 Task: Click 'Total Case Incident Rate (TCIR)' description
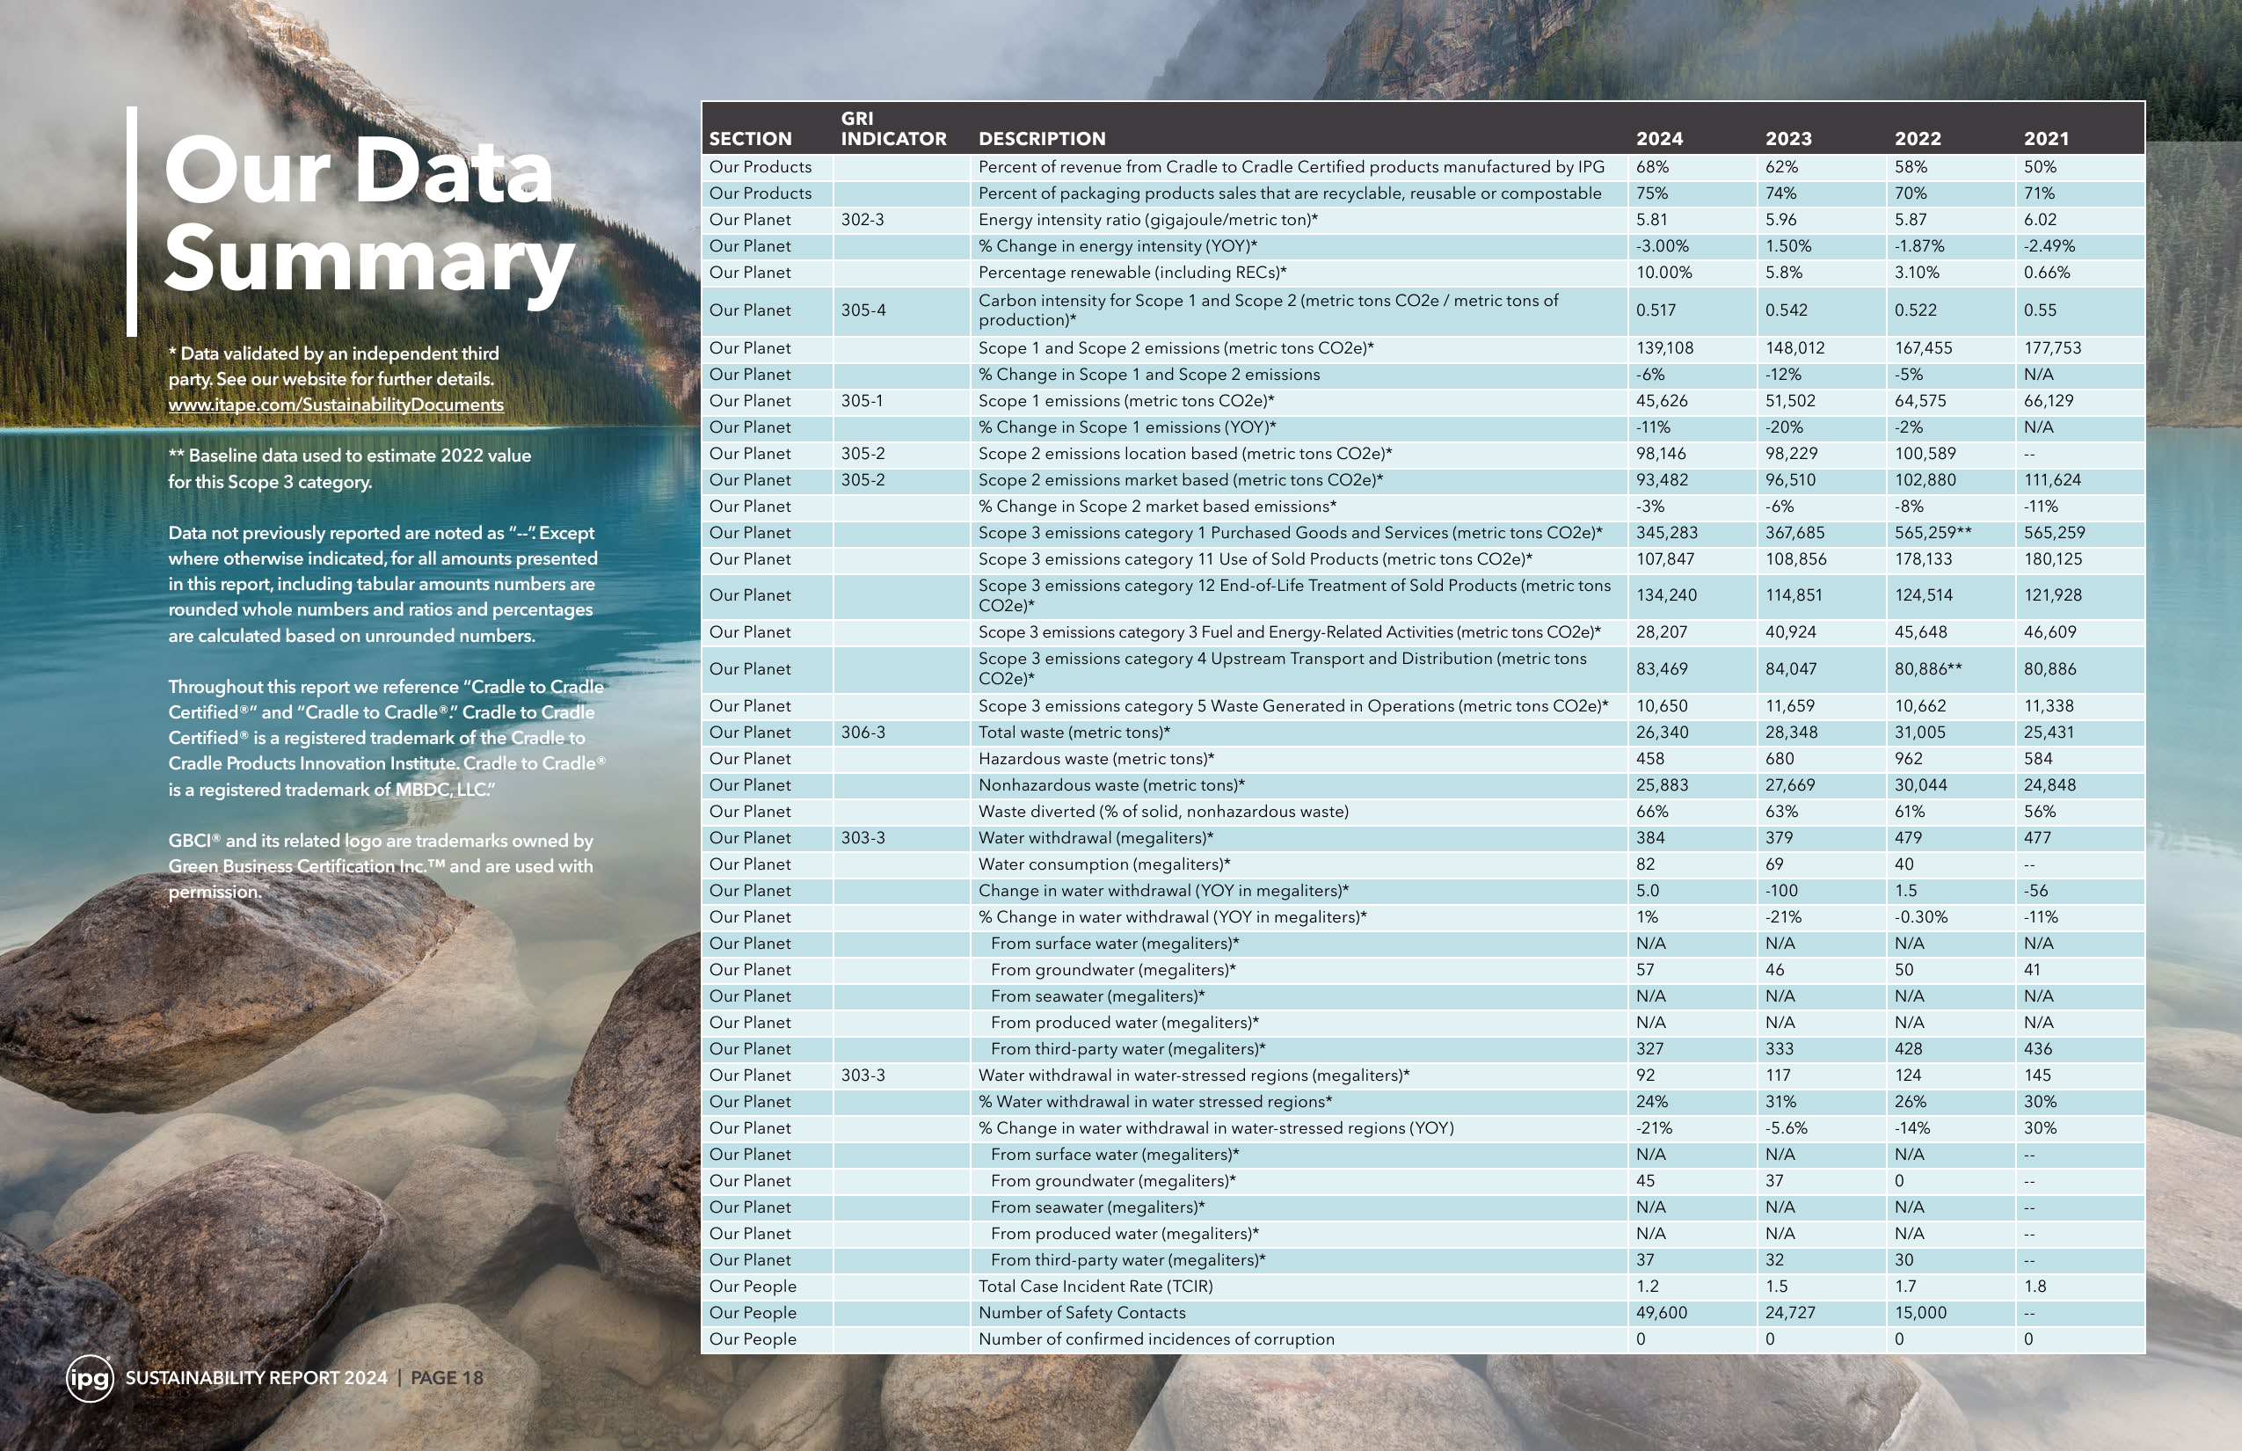tap(1096, 1286)
